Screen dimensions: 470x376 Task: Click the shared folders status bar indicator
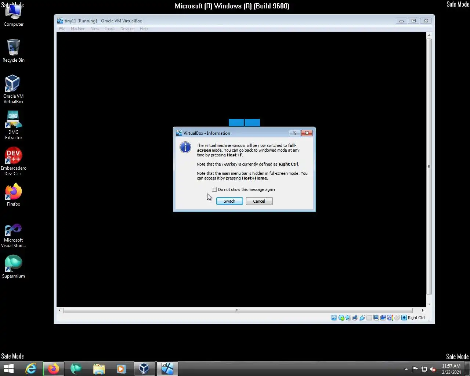pos(369,318)
